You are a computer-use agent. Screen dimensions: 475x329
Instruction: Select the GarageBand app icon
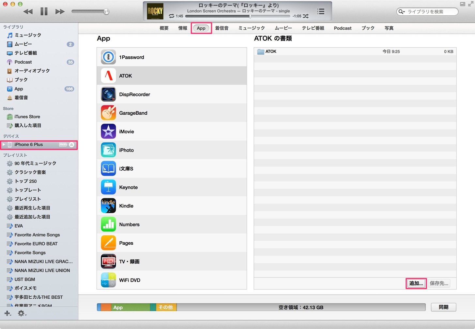pos(108,113)
